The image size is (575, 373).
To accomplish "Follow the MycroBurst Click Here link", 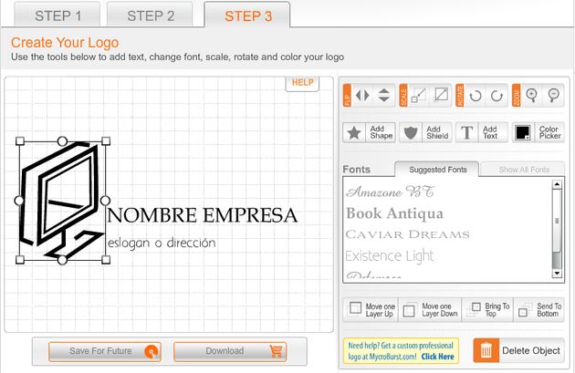I will coord(437,357).
